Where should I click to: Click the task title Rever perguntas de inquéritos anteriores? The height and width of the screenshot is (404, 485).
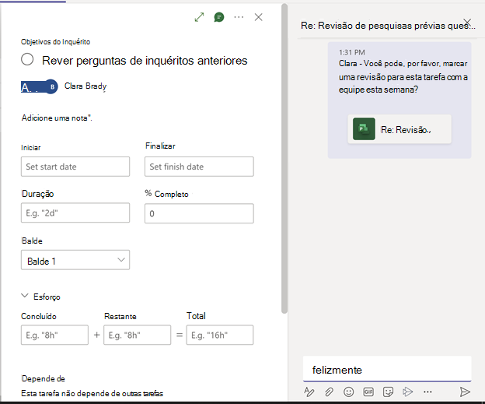pyautogui.click(x=145, y=61)
